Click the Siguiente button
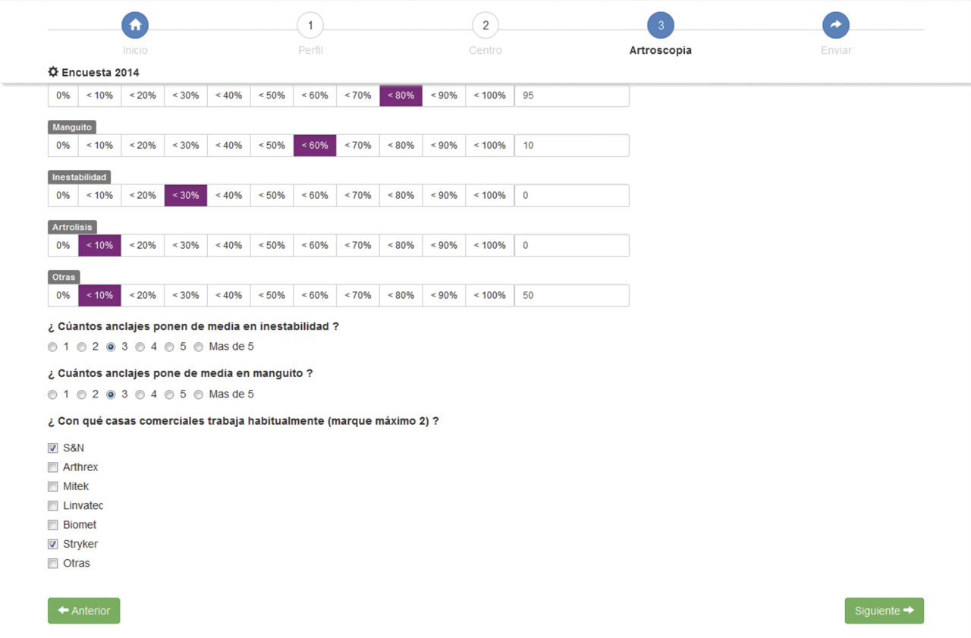Screen dimensions: 971x638 884,611
